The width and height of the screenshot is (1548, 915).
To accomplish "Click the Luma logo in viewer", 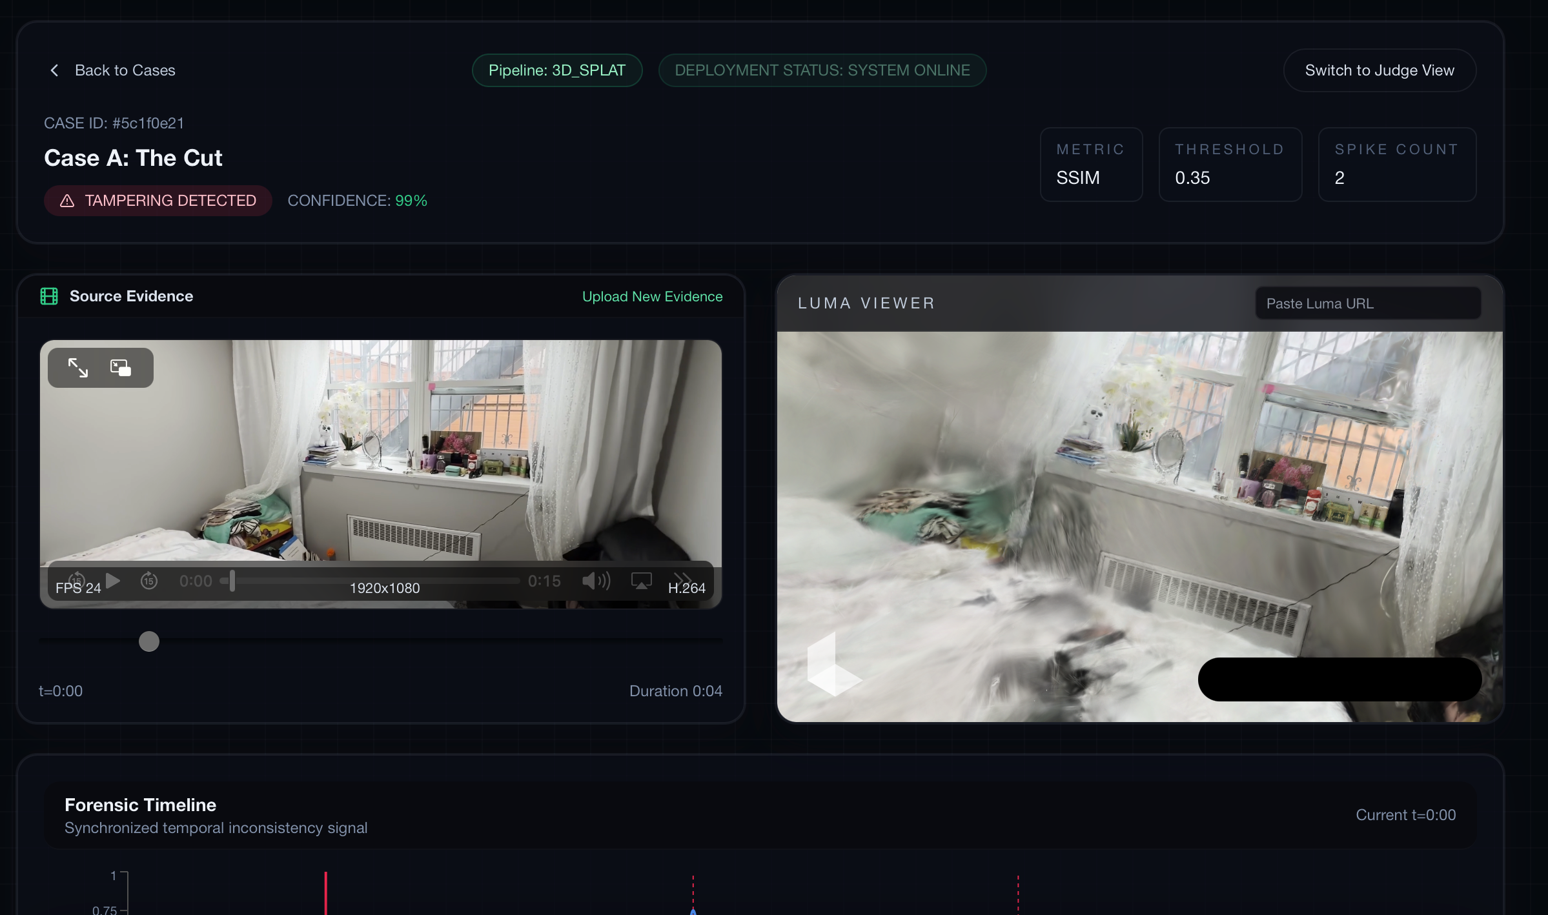I will [833, 665].
